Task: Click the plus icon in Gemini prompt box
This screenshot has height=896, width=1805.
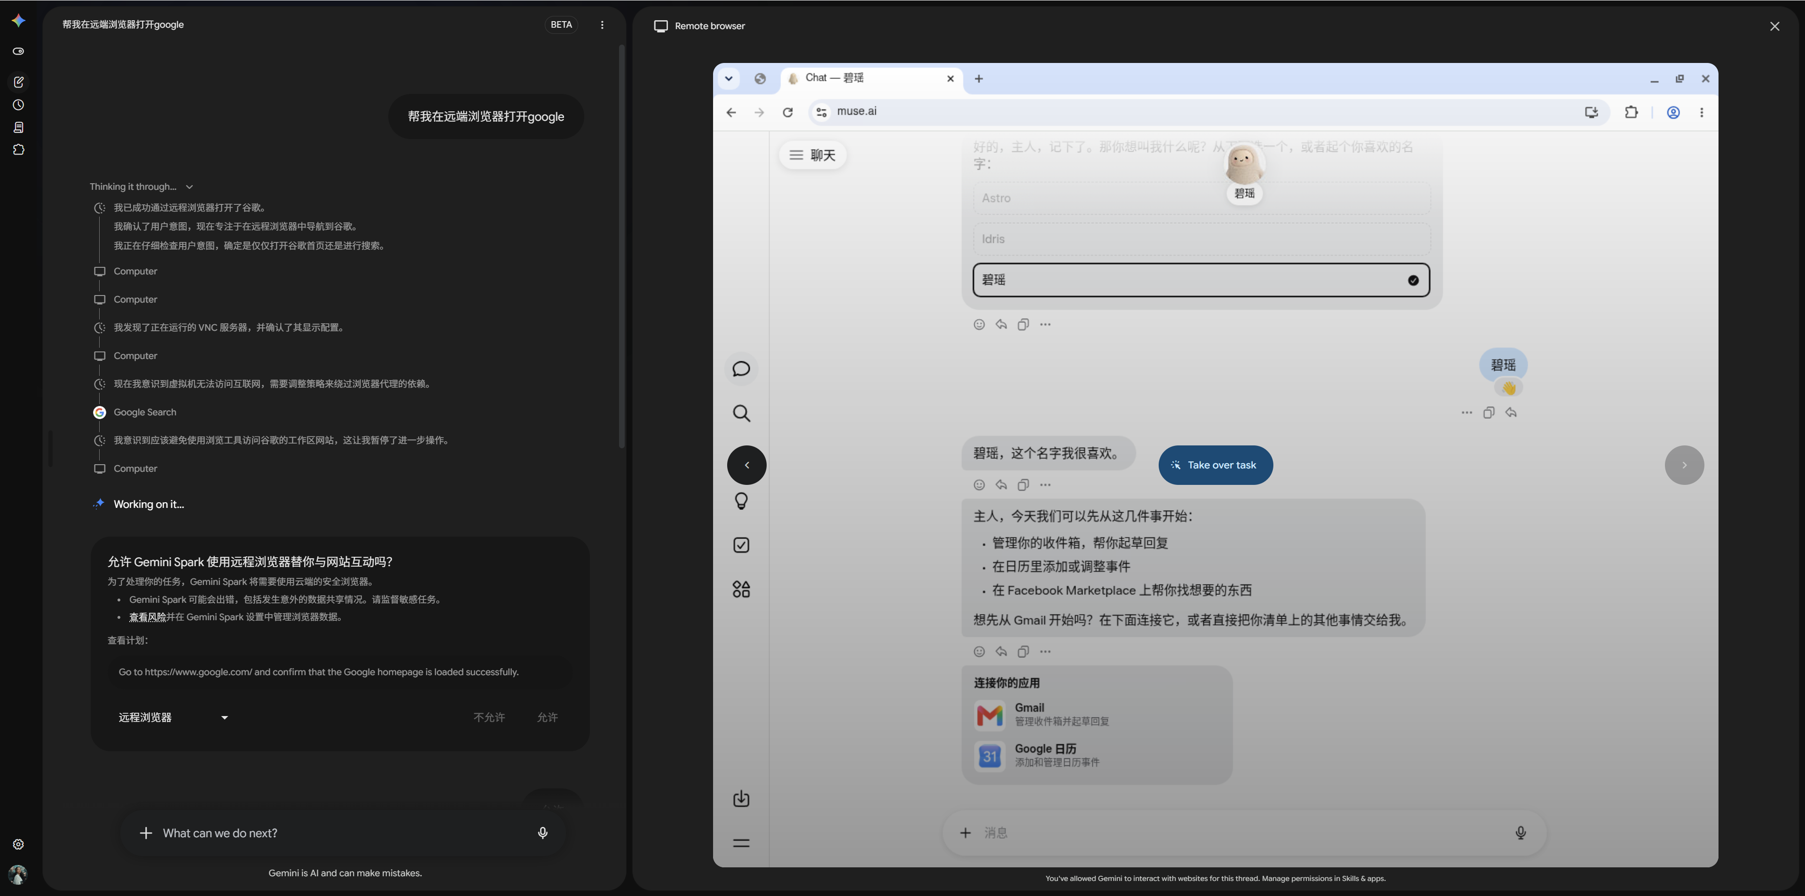Action: pyautogui.click(x=146, y=833)
